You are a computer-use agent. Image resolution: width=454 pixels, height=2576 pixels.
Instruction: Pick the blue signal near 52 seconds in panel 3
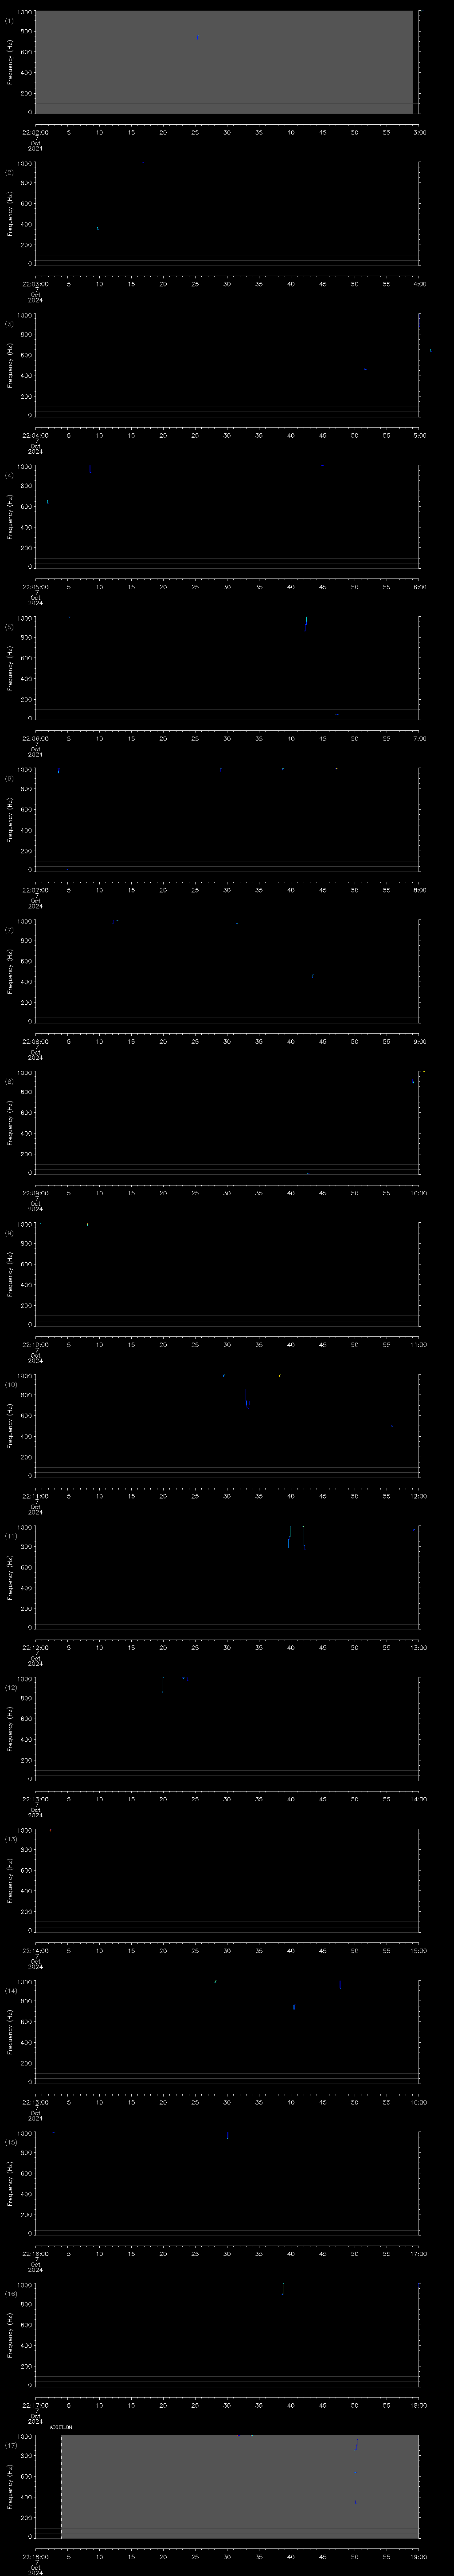[x=365, y=370]
